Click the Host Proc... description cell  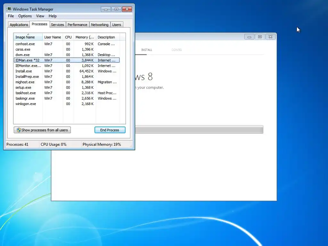click(107, 93)
